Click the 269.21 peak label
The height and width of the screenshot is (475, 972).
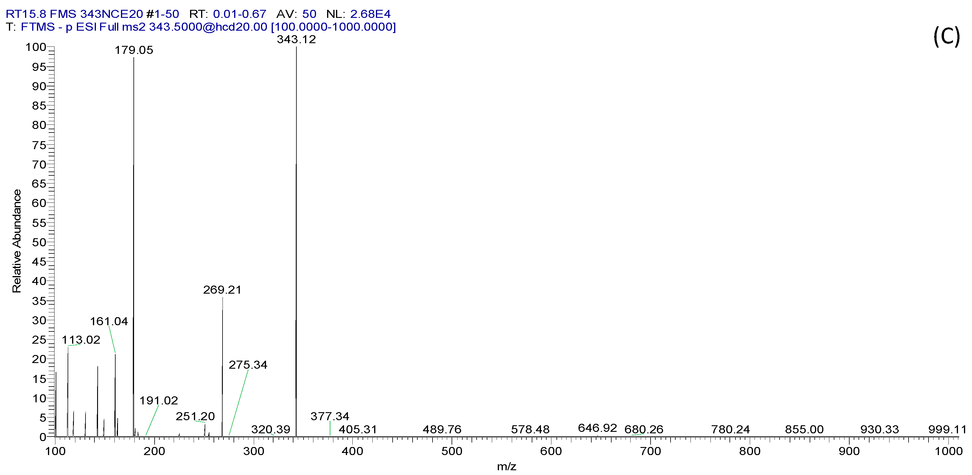(x=222, y=290)
